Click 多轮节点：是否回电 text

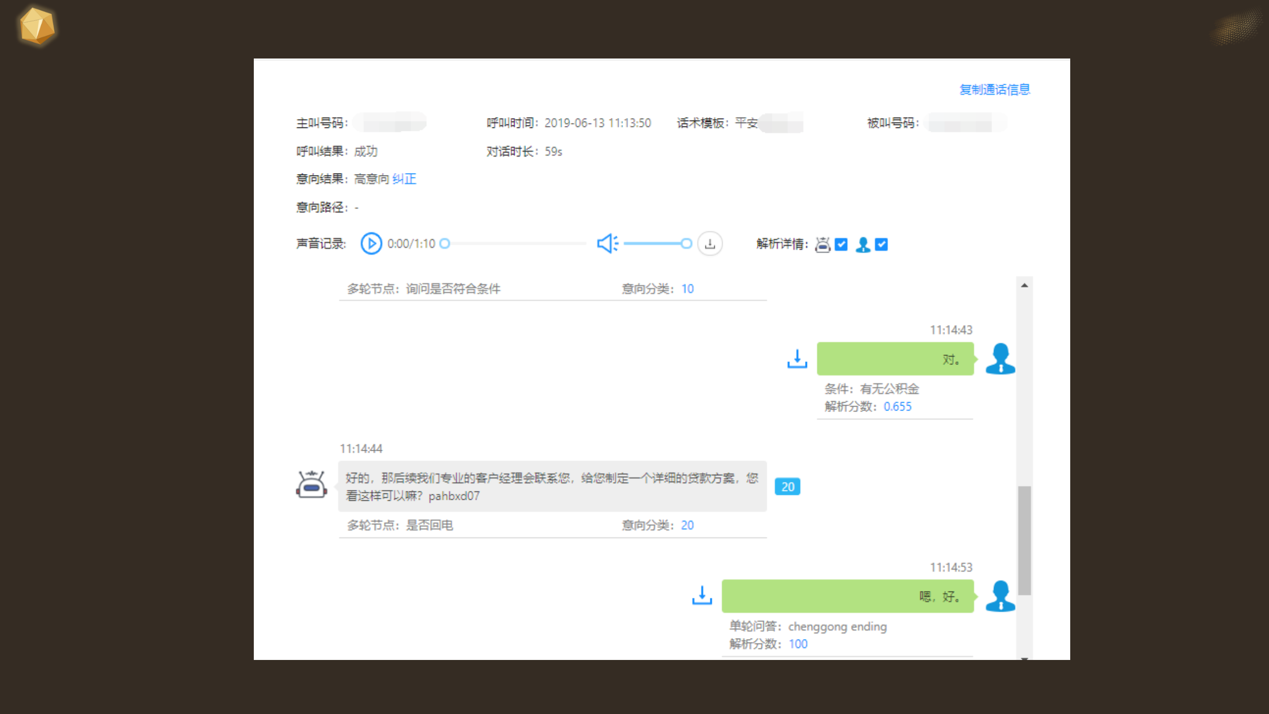(x=400, y=525)
